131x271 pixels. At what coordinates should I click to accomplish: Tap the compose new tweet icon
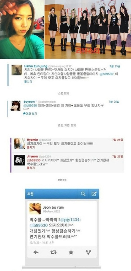pyautogui.click(x=94, y=194)
